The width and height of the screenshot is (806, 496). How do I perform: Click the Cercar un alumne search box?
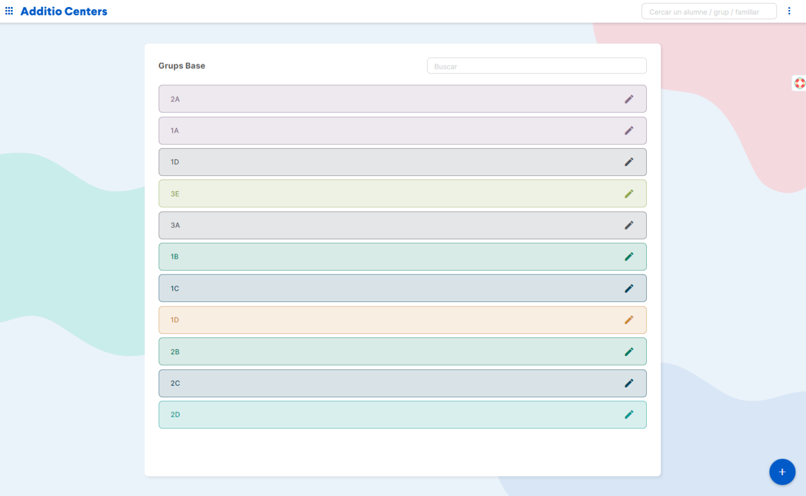tap(709, 11)
